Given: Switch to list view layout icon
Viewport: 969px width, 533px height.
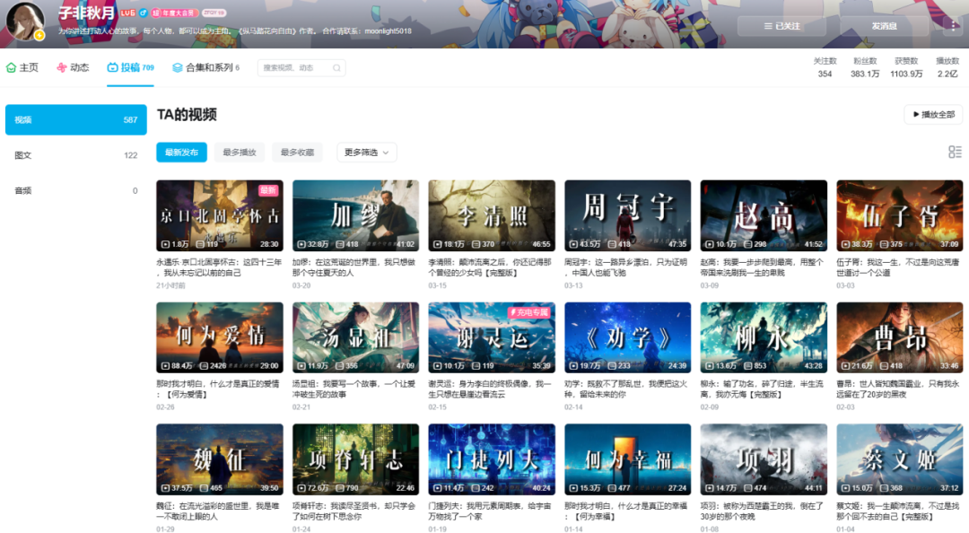Looking at the screenshot, I should [x=955, y=153].
